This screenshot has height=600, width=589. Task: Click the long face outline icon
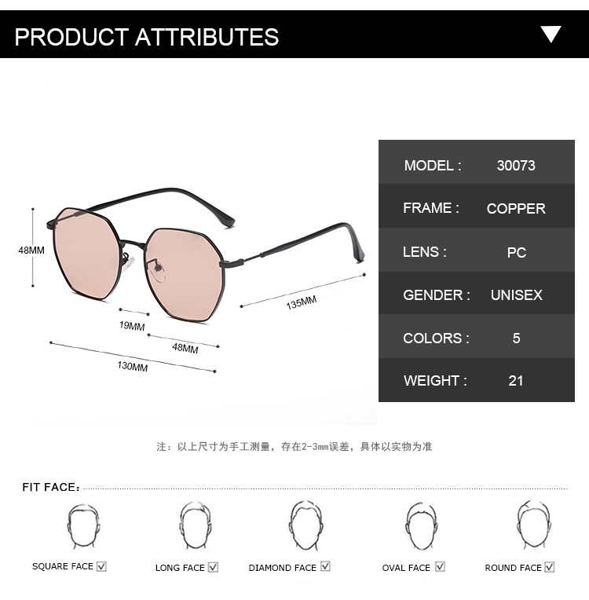[x=195, y=525]
